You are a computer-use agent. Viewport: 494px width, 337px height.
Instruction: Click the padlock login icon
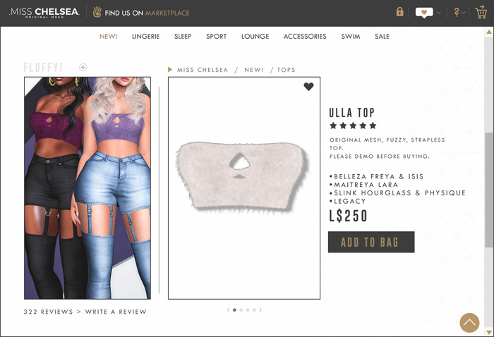tap(400, 12)
